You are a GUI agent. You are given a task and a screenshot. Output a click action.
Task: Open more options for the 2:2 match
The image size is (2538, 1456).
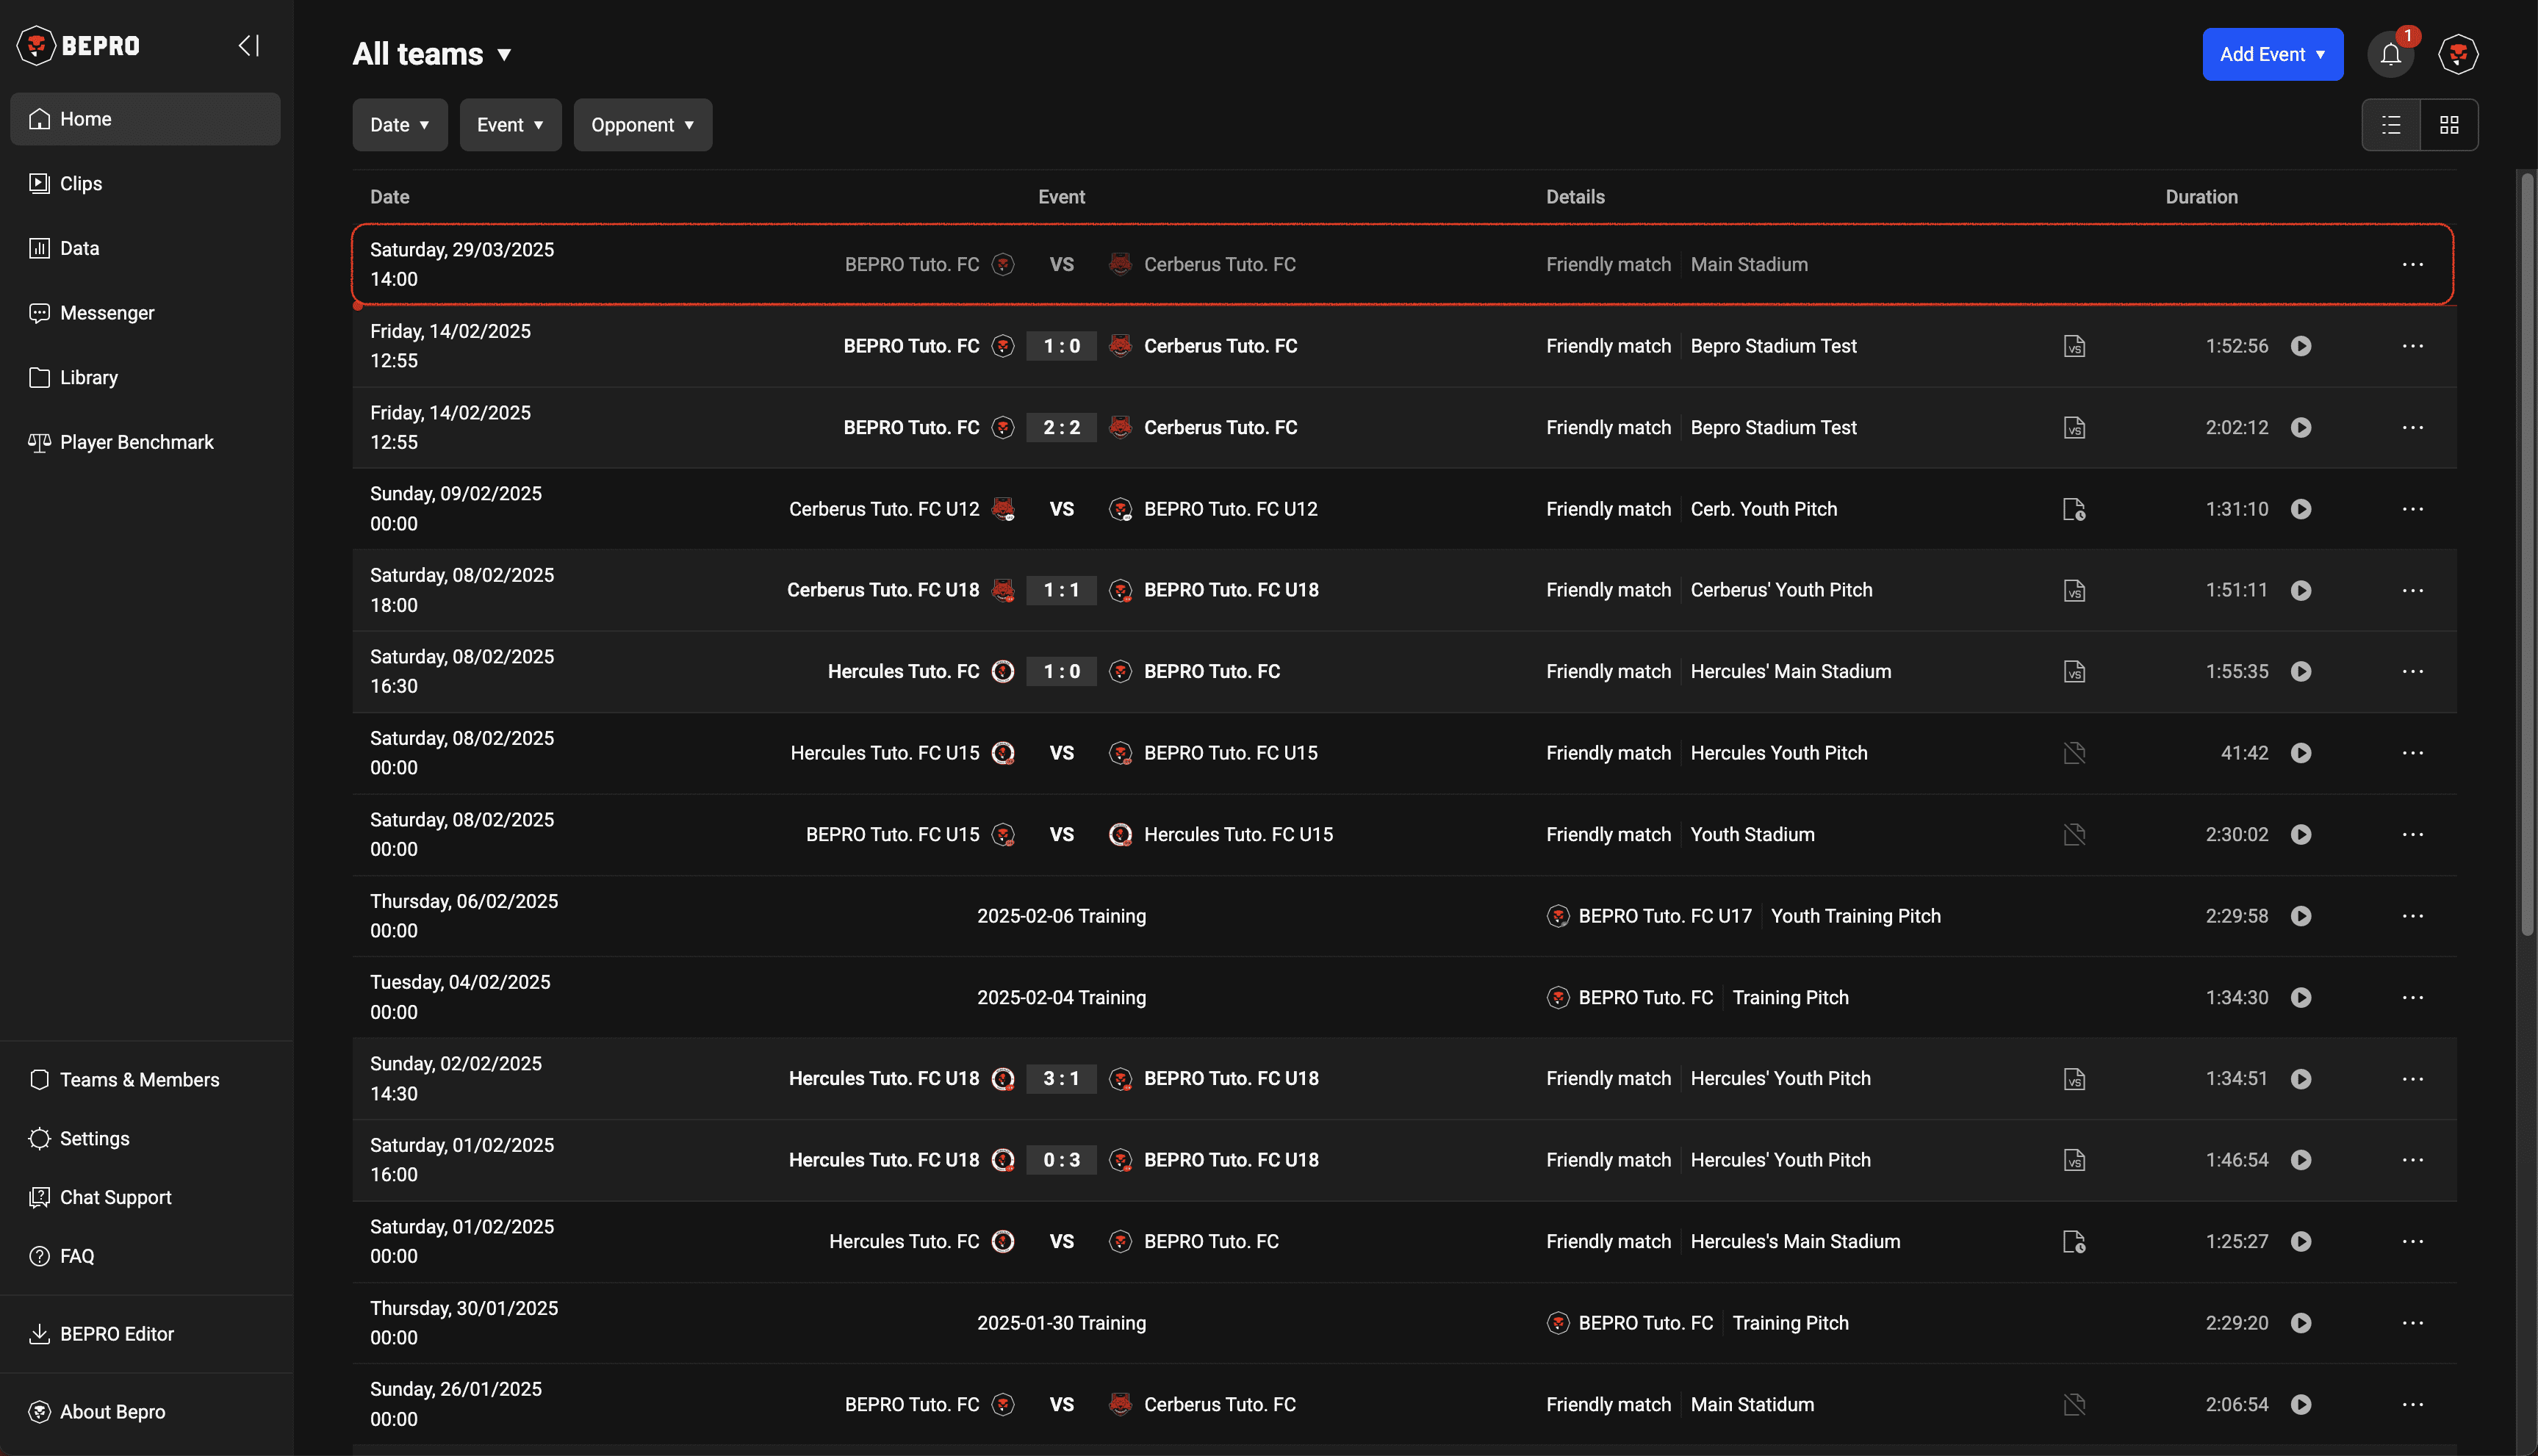pos(2413,428)
